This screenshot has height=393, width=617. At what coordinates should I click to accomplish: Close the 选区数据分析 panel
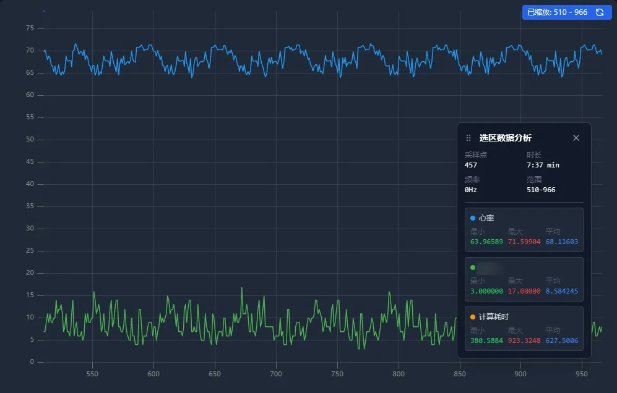point(576,138)
